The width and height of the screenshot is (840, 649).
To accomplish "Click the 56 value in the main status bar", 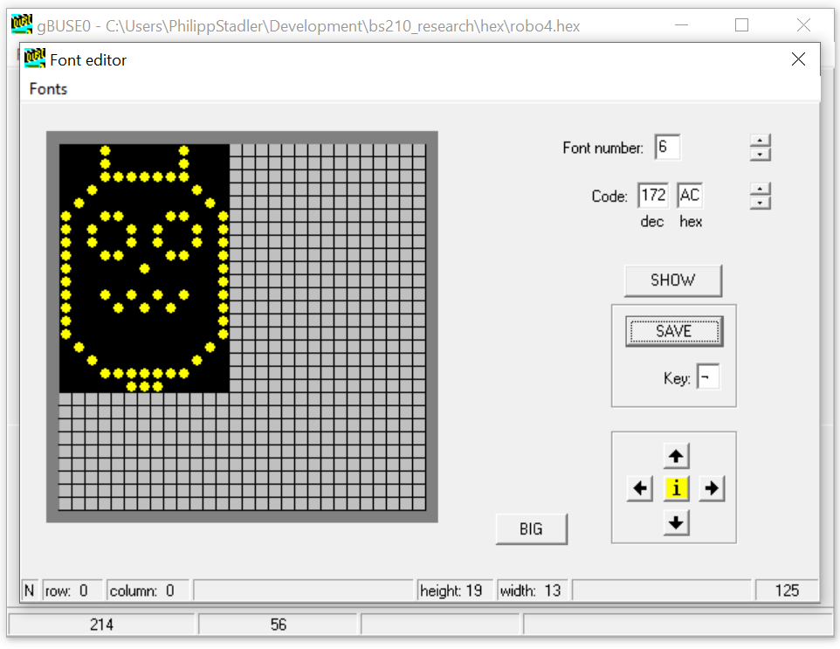I will point(278,625).
